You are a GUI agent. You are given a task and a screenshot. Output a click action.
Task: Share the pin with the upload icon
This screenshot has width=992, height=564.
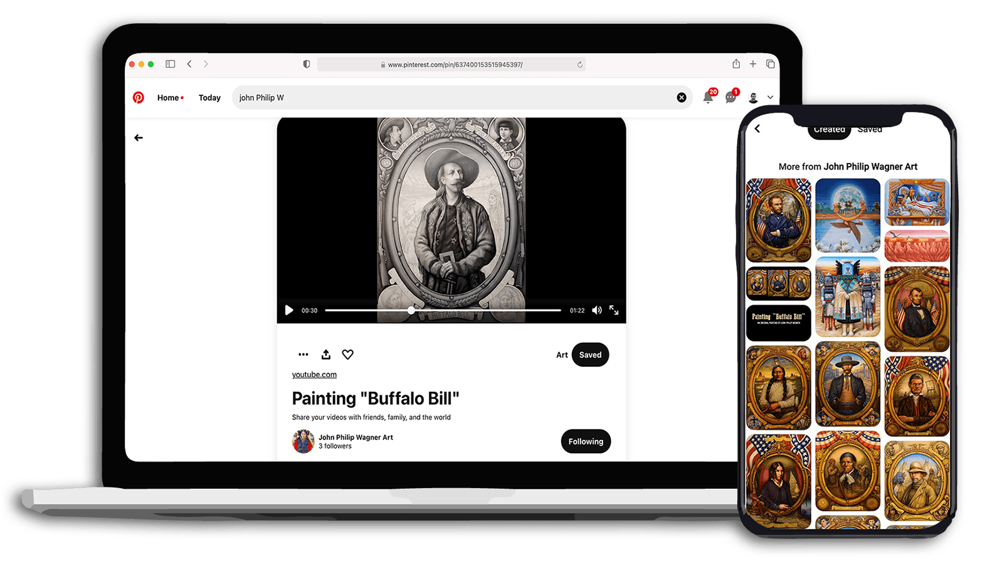(326, 355)
